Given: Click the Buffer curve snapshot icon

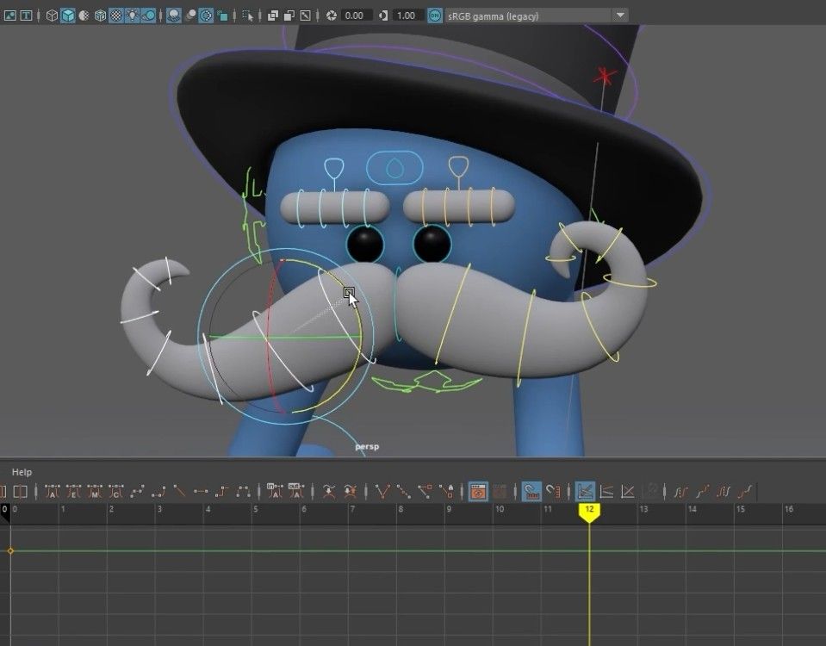Looking at the screenshot, I should coord(329,492).
